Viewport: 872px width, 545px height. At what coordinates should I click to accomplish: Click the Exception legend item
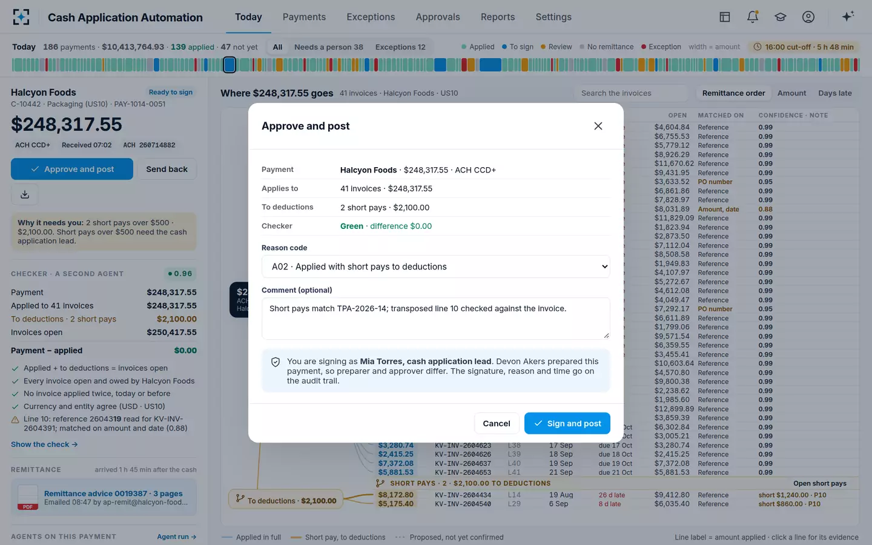[661, 47]
